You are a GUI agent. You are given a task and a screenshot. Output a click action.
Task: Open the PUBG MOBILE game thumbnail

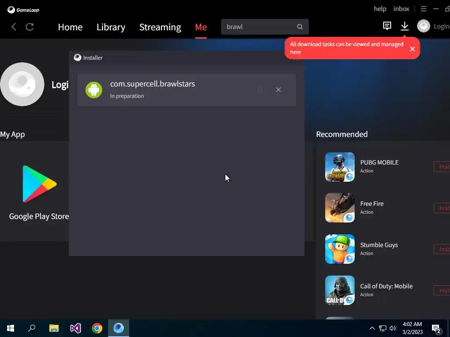[340, 167]
